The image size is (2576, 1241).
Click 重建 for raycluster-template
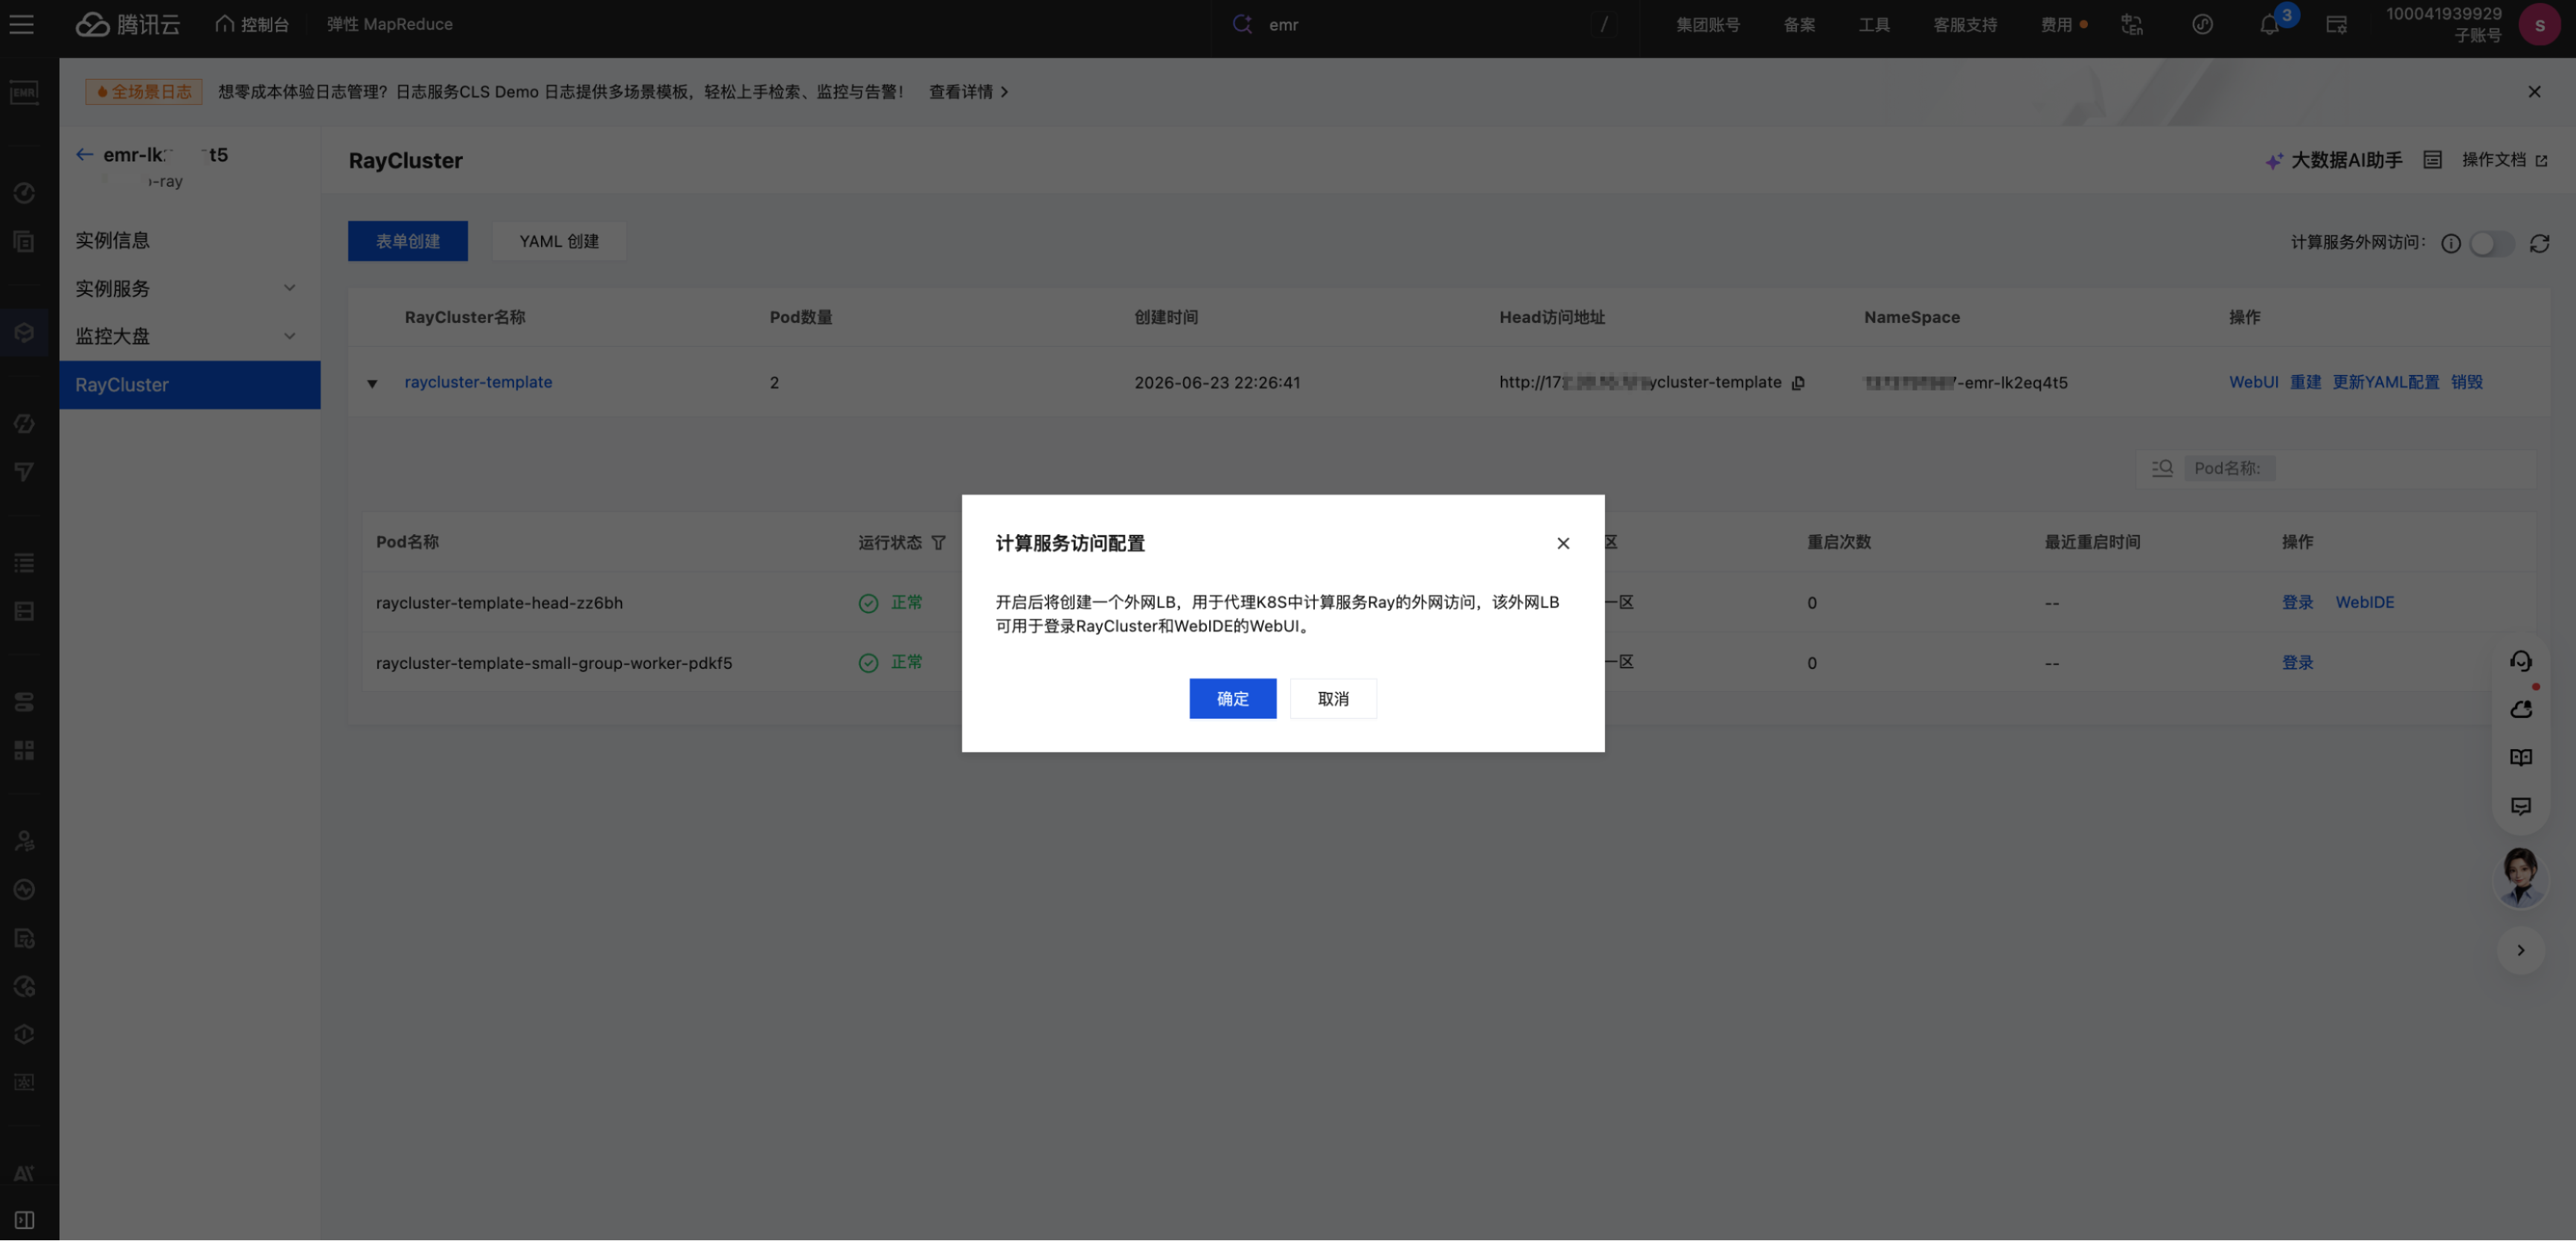[x=2305, y=382]
